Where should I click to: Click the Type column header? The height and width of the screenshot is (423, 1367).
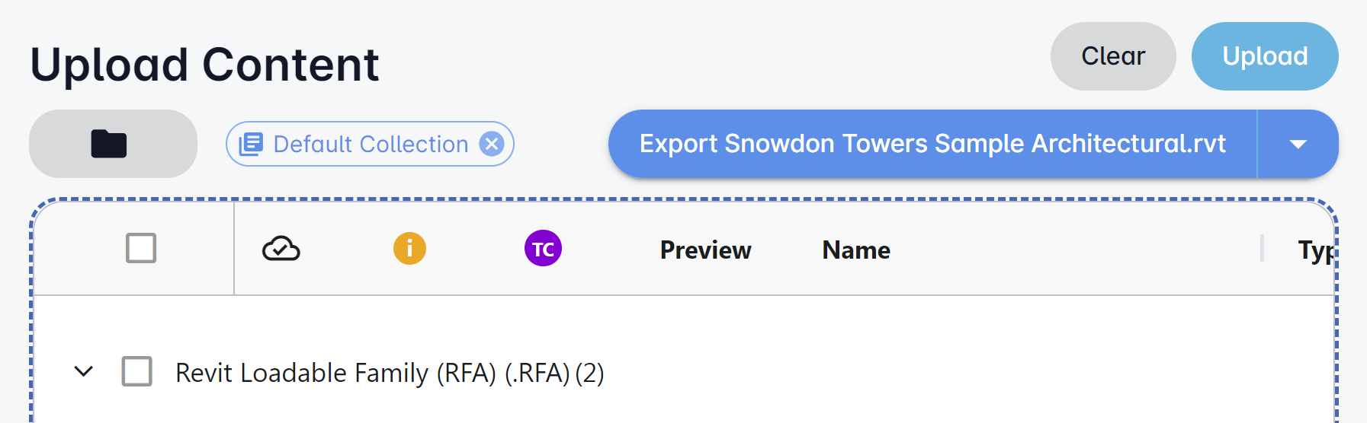click(1314, 250)
